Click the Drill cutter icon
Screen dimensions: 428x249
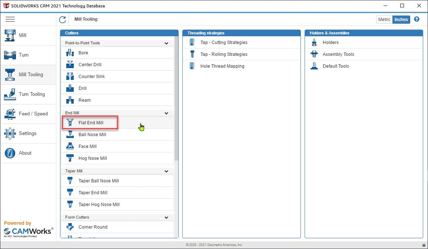70,88
